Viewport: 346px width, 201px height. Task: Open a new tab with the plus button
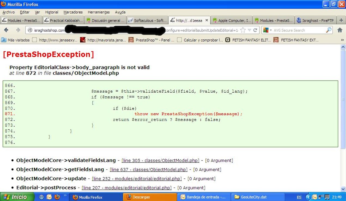coord(341,20)
